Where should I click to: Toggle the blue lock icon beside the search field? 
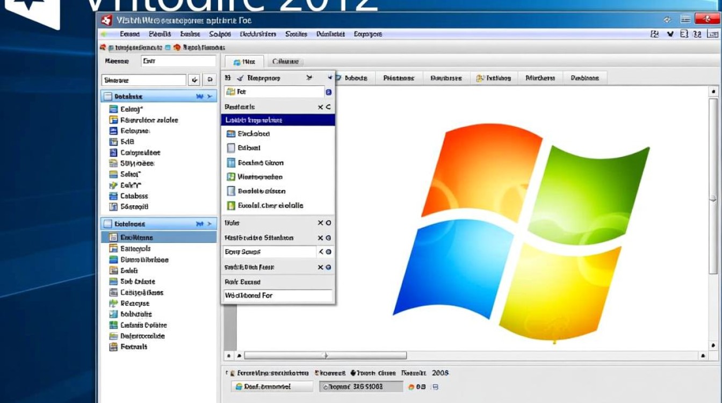[328, 92]
